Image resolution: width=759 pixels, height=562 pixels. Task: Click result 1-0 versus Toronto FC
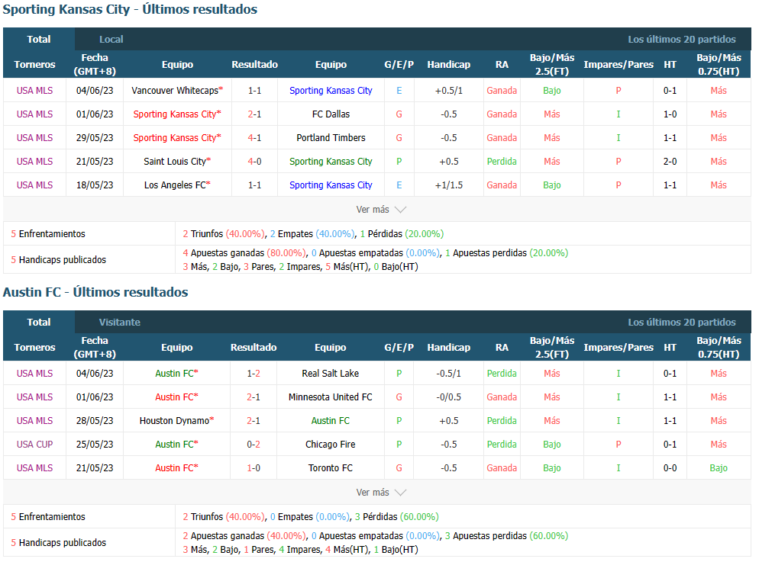pos(254,467)
